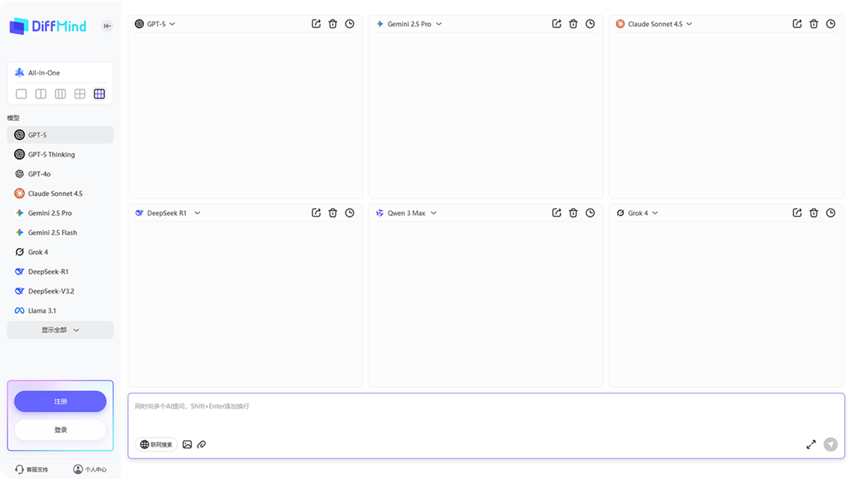Open history clock in Qwen 3 Max panel
The height and width of the screenshot is (479, 852).
(x=590, y=213)
